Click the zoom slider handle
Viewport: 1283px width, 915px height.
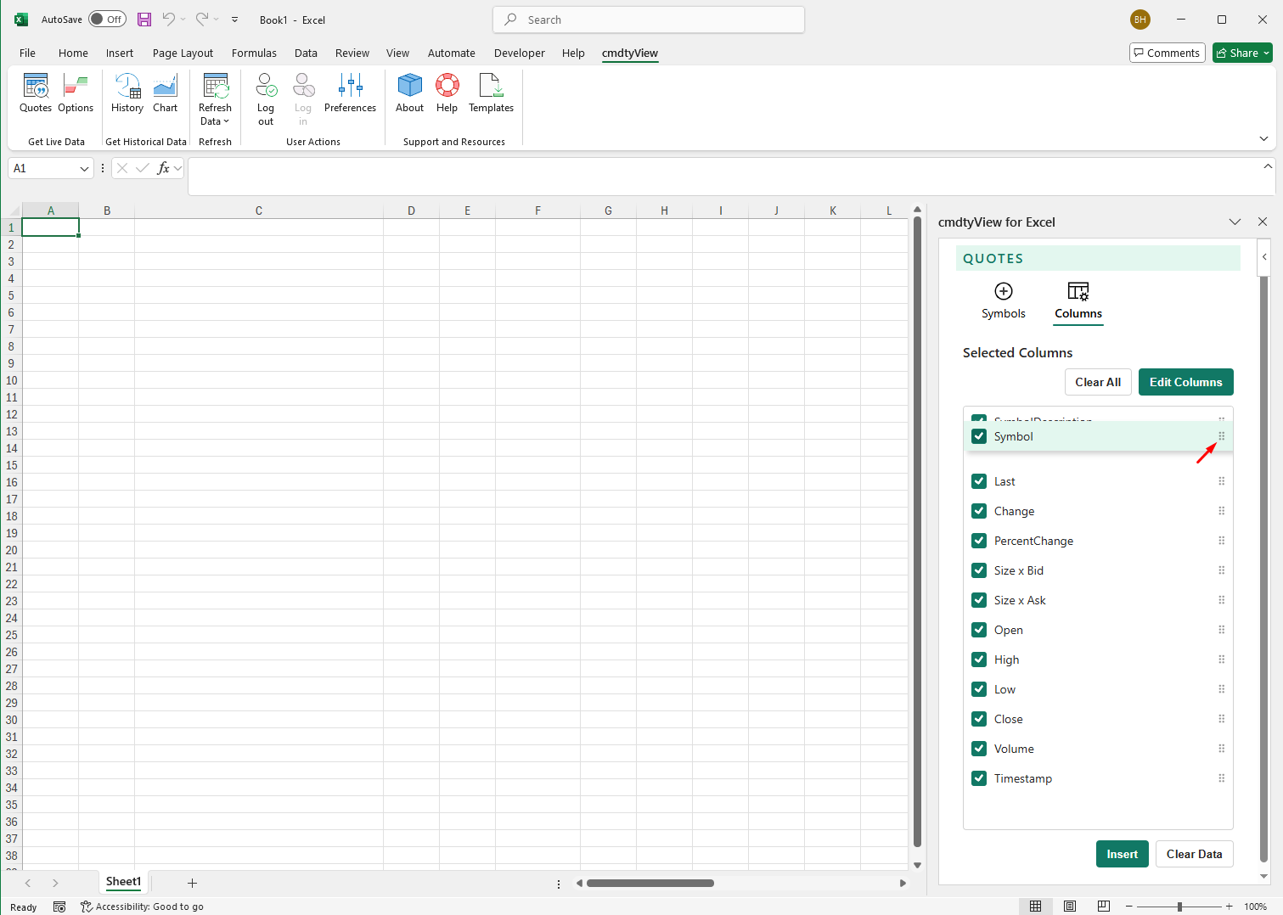[1179, 907]
